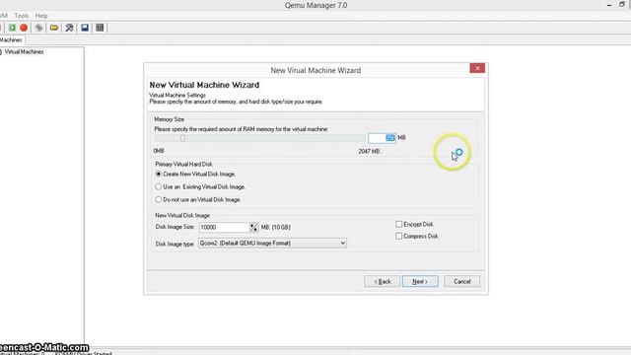Select the Machines tab
This screenshot has width=631, height=355.
point(11,39)
